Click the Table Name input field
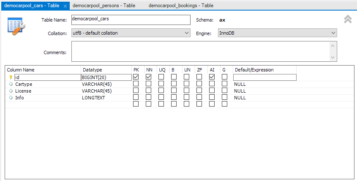This screenshot has height=181, width=357. [x=131, y=20]
